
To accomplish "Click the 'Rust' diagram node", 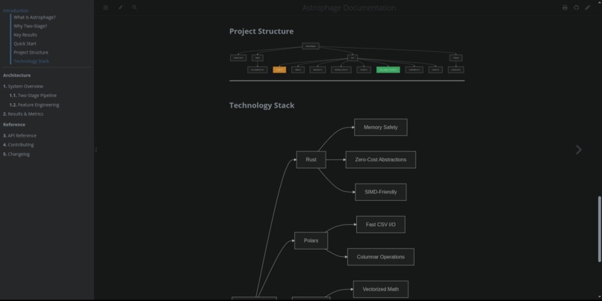I will point(311,160).
